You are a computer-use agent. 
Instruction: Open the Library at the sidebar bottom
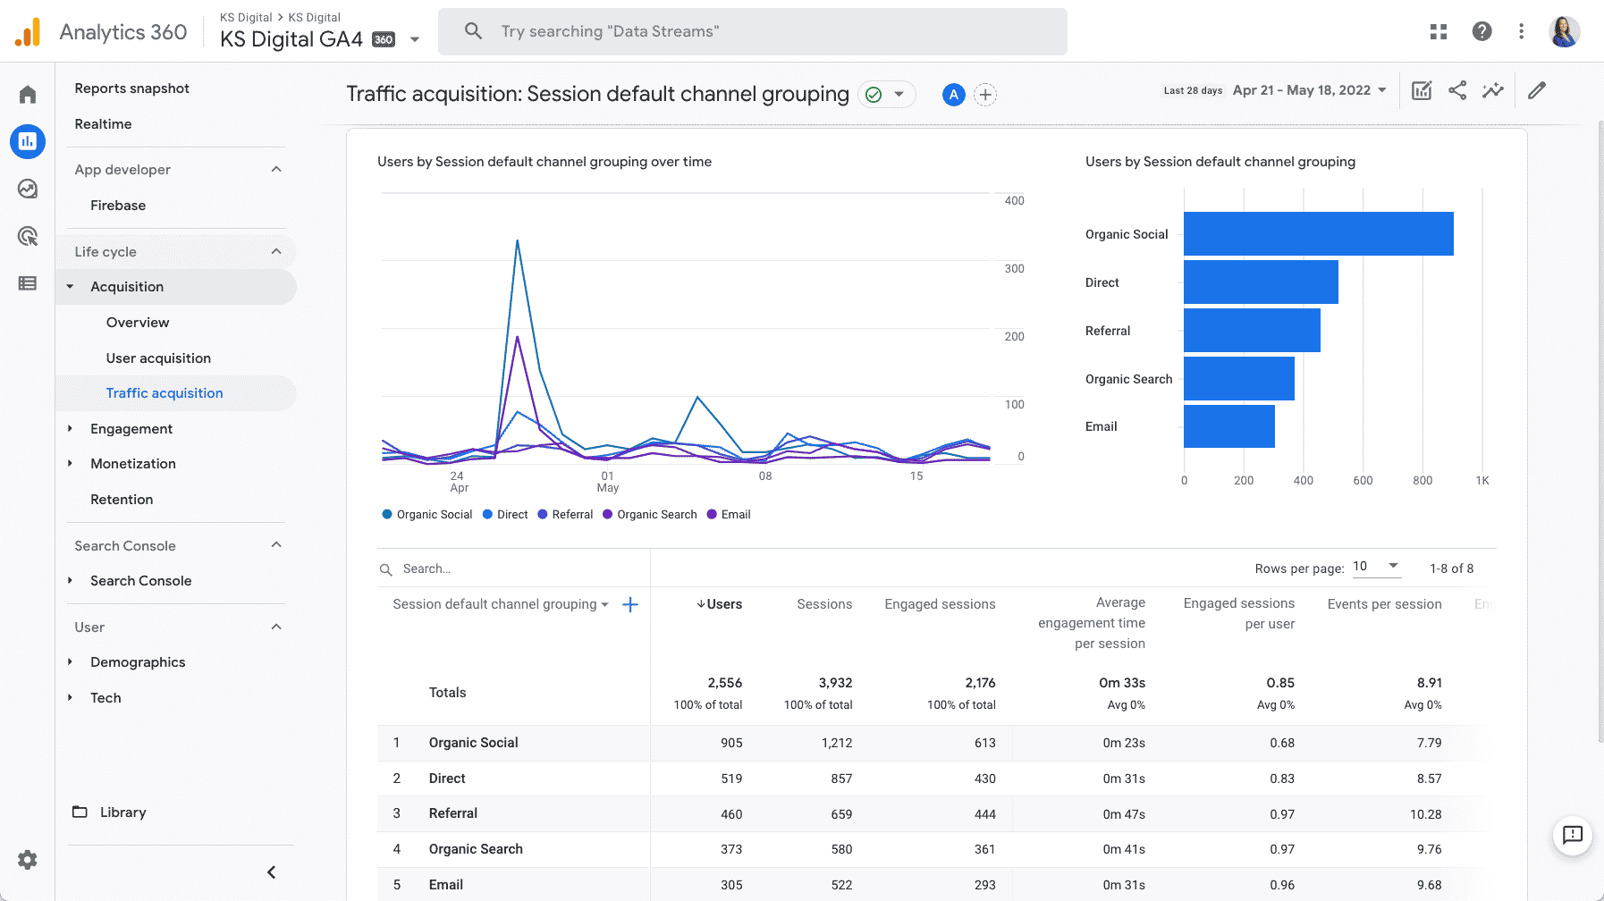(x=122, y=812)
